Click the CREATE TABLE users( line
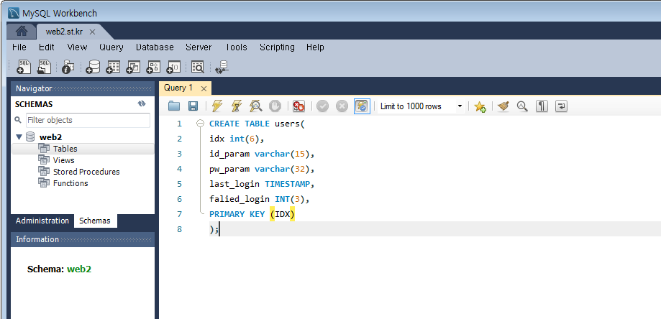The width and height of the screenshot is (661, 319). click(257, 124)
